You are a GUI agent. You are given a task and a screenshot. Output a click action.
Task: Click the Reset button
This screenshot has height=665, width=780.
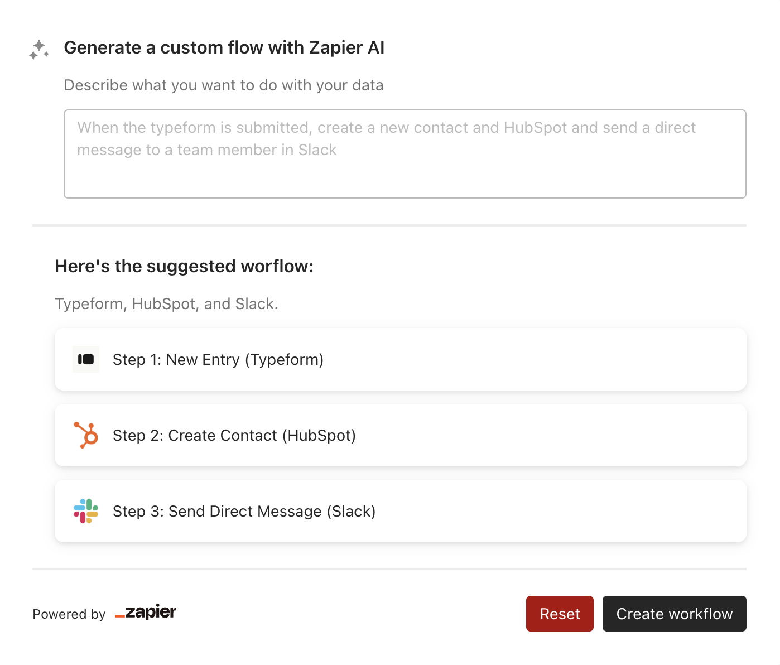pos(560,614)
